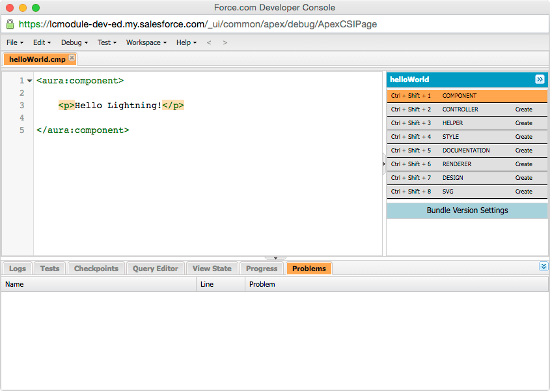This screenshot has height=391, width=550.
Task: Create the HELPER resource
Action: (524, 123)
